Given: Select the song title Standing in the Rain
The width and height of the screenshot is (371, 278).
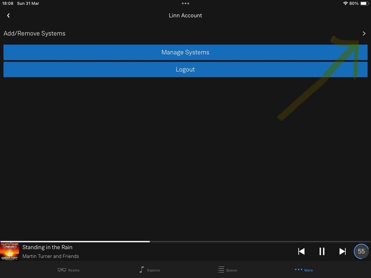Looking at the screenshot, I should (47, 247).
